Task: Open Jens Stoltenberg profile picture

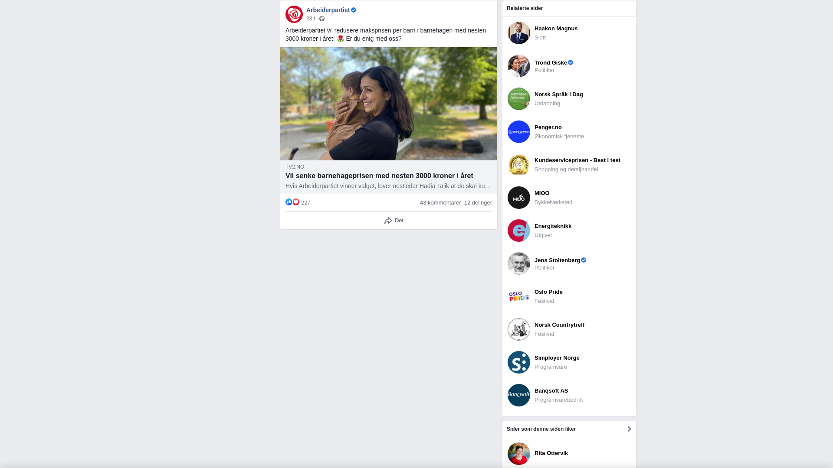Action: [519, 263]
